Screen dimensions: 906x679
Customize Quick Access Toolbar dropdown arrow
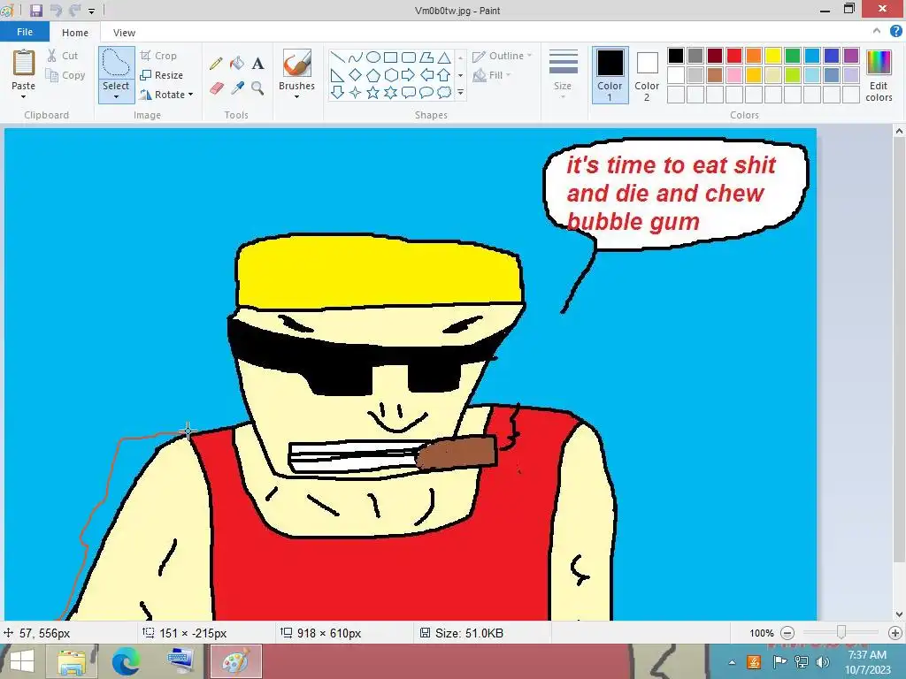click(91, 11)
